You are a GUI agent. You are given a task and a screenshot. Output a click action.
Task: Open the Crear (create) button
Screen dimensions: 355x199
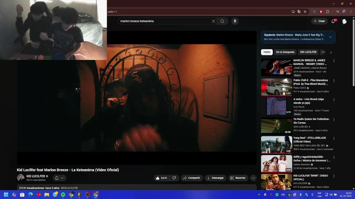[319, 21]
